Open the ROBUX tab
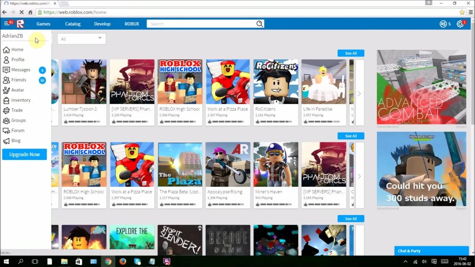Viewport: 475px width, 267px height. [x=132, y=24]
